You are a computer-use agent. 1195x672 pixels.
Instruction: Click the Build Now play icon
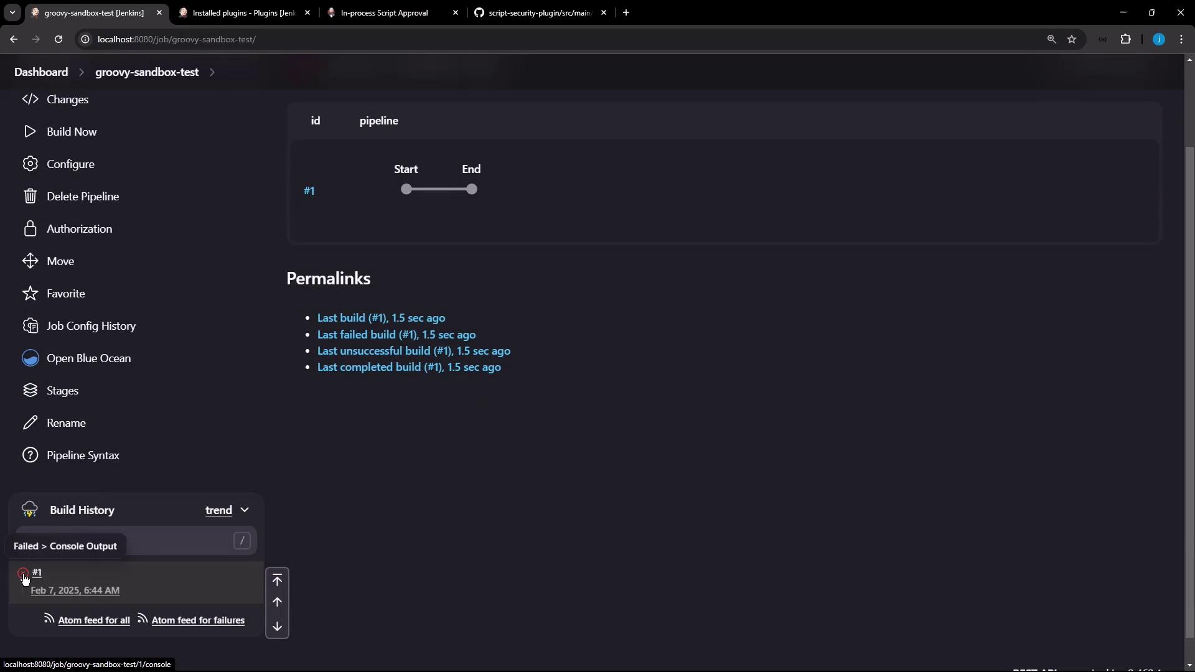[30, 131]
